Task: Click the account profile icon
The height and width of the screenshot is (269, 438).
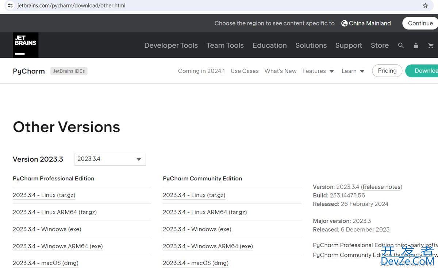Action: coord(416,46)
